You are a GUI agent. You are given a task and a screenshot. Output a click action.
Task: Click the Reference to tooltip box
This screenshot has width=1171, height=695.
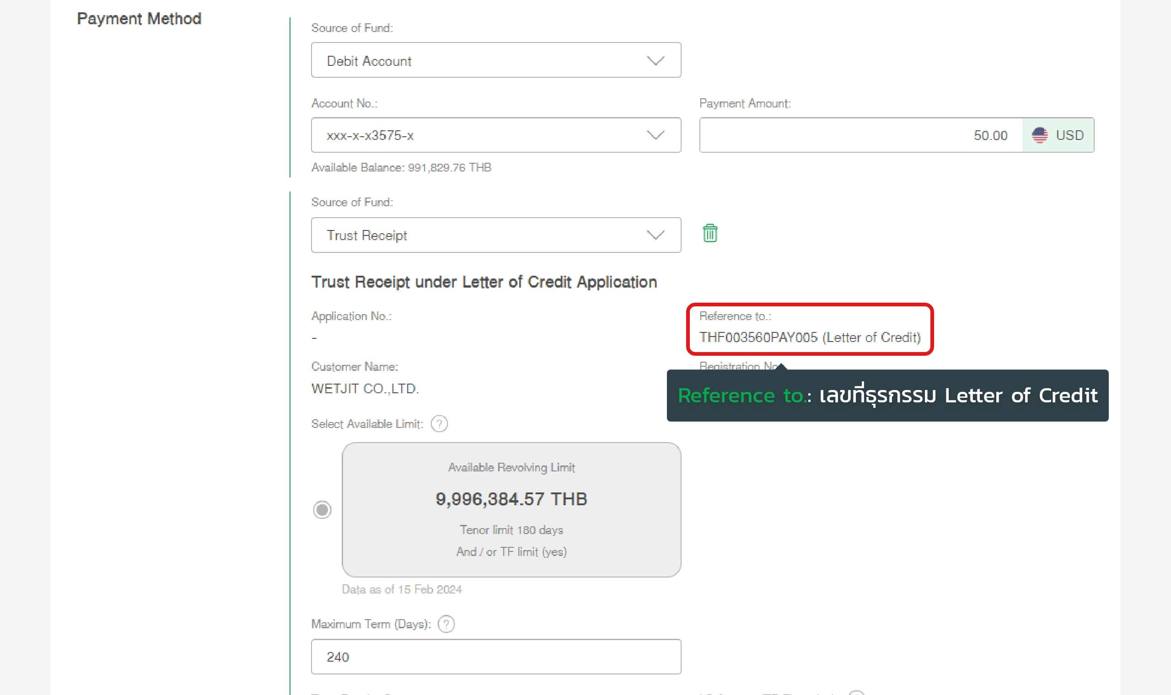[x=887, y=396]
